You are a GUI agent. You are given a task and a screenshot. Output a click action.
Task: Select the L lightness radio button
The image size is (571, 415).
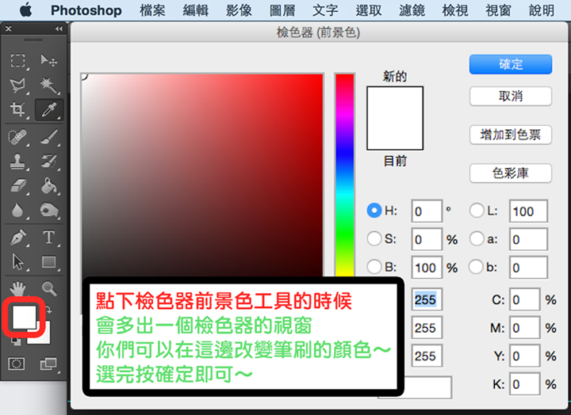click(x=477, y=211)
